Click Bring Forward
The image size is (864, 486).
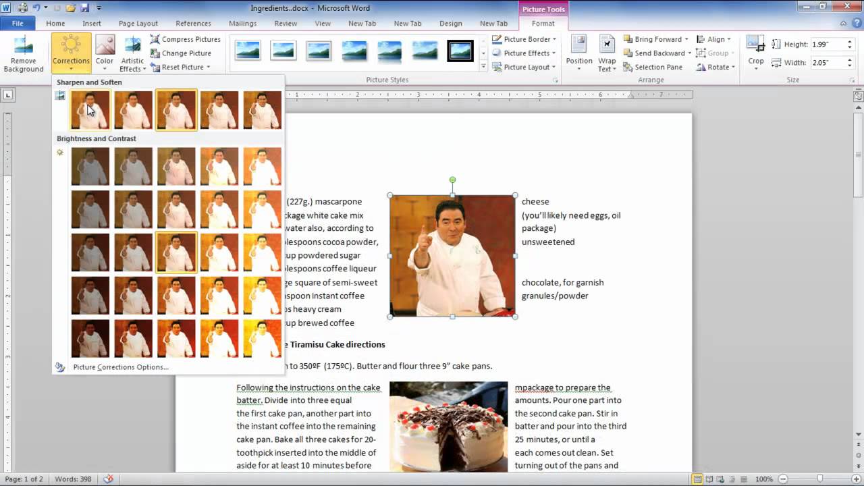655,39
